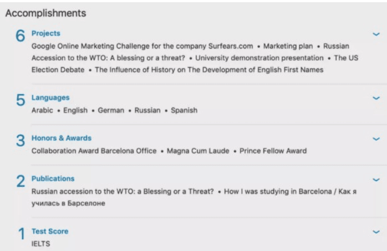Expand the Languages section chevron
The image size is (387, 251).
[376, 98]
